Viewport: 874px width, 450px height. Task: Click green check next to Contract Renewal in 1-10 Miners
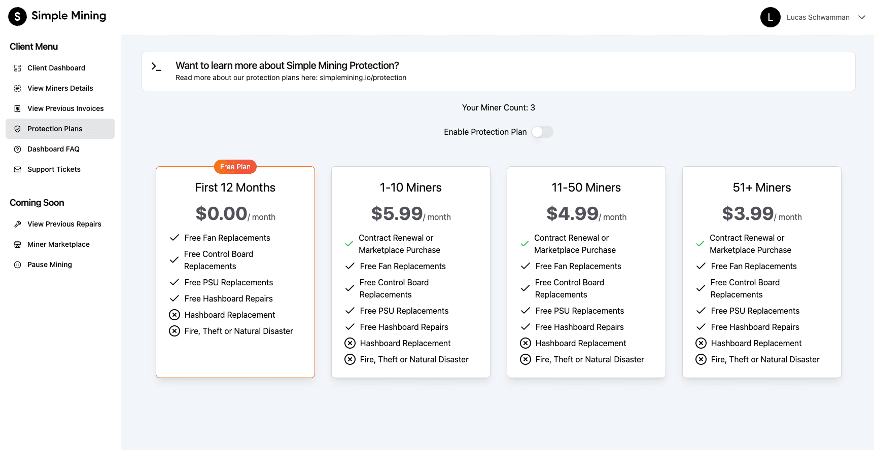pyautogui.click(x=349, y=244)
